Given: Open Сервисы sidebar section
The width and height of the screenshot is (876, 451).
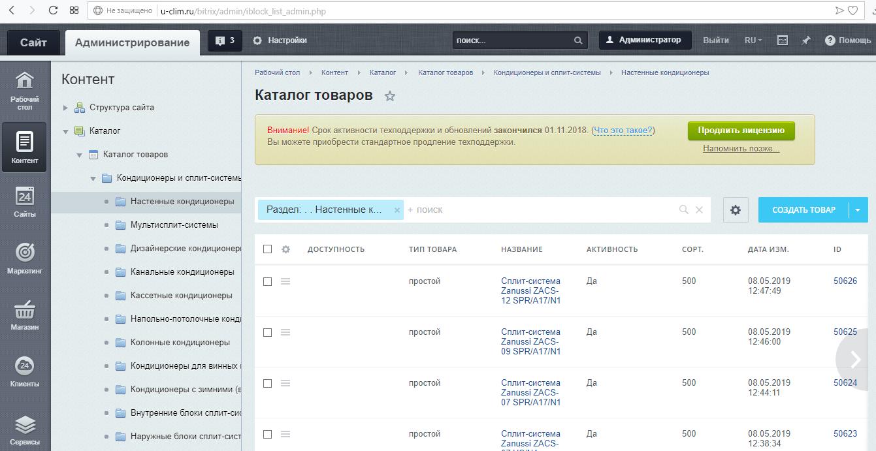Looking at the screenshot, I should (24, 429).
